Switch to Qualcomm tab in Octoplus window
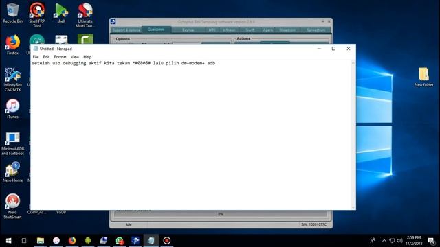This screenshot has width=440, height=247. pyautogui.click(x=156, y=30)
